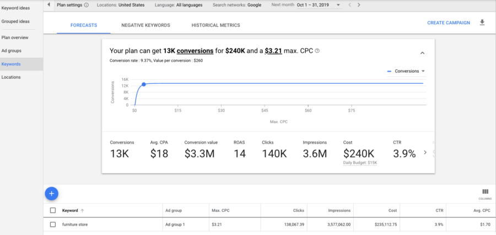This screenshot has width=496, height=235.
Task: Click the $235,112.75 cost value
Action: coord(385,225)
